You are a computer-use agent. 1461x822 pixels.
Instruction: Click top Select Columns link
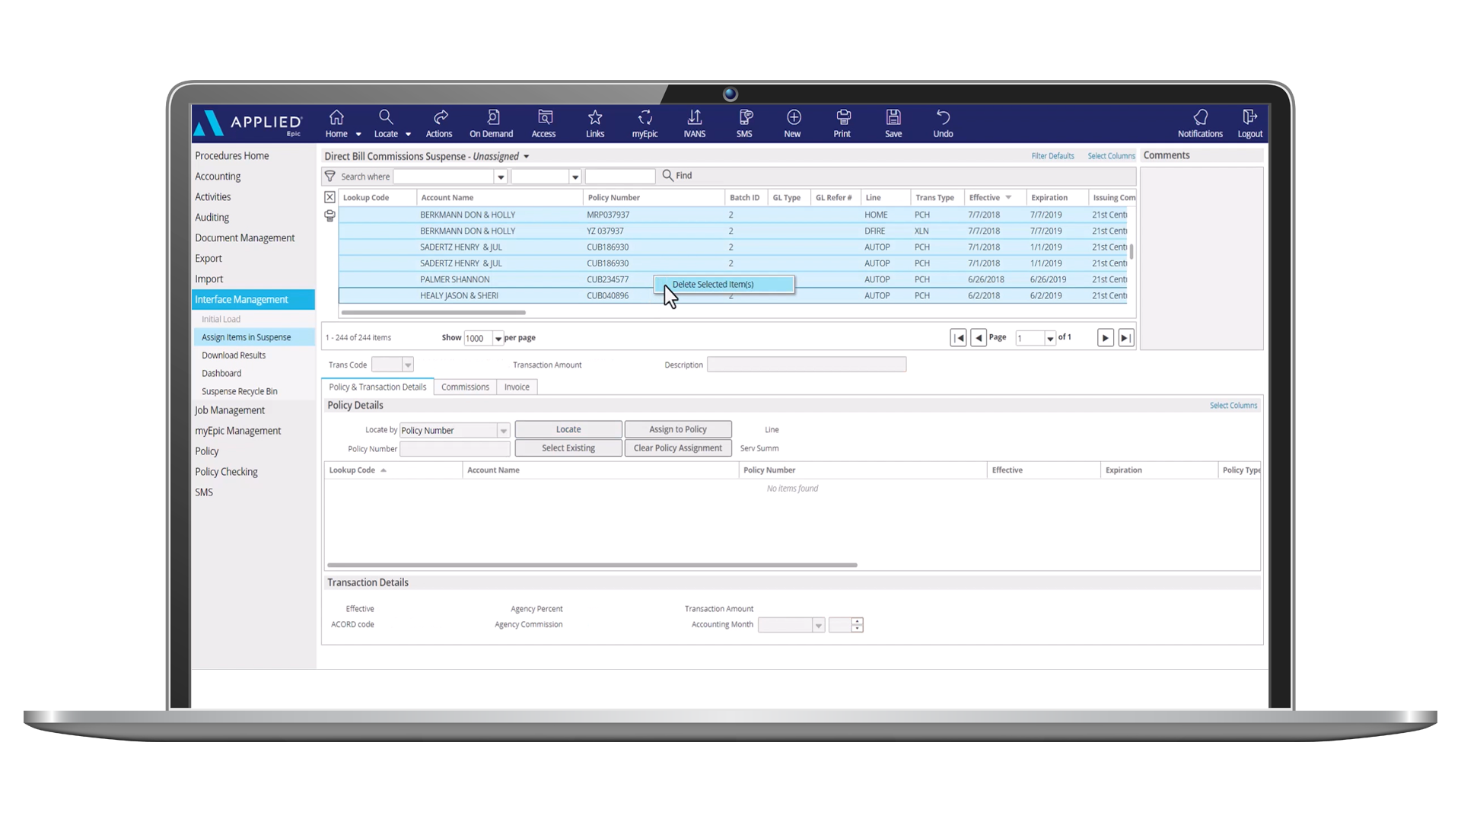(1111, 156)
